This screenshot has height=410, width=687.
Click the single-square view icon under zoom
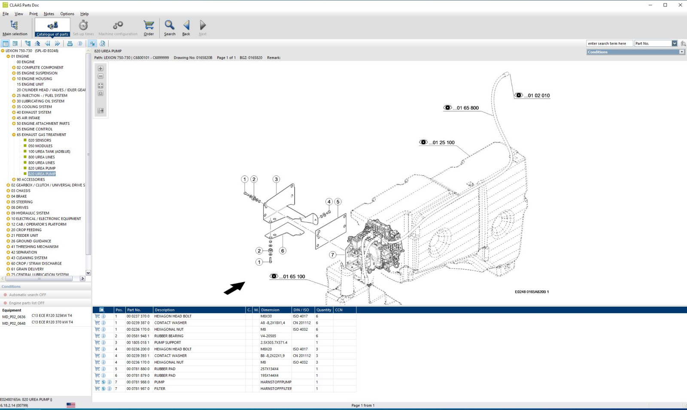(100, 93)
